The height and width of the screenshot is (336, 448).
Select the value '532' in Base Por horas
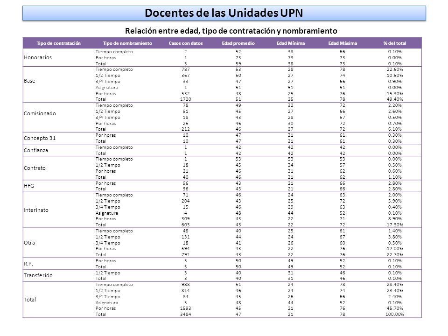click(185, 93)
